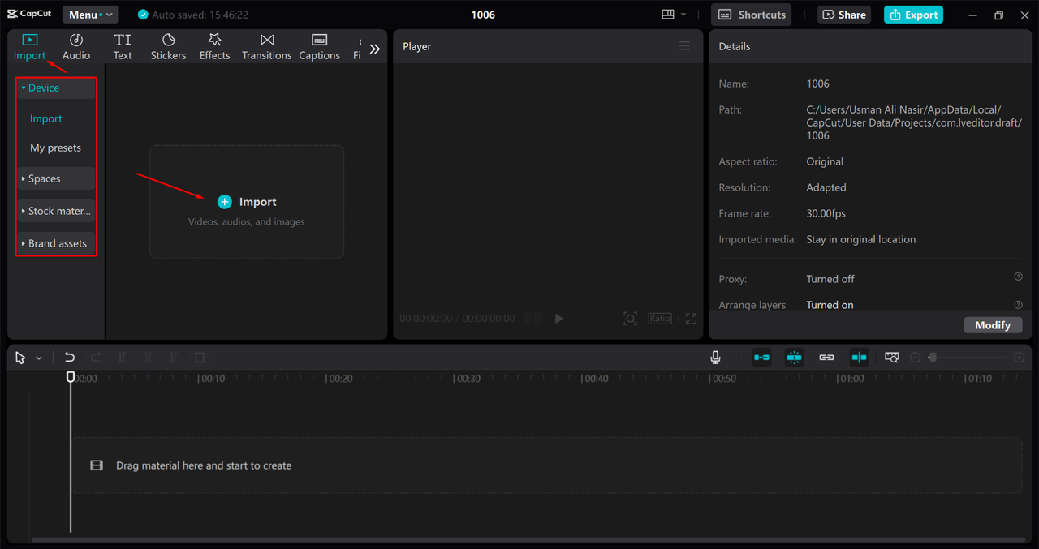Open the Shortcuts panel
Image resolution: width=1039 pixels, height=549 pixels.
click(752, 15)
